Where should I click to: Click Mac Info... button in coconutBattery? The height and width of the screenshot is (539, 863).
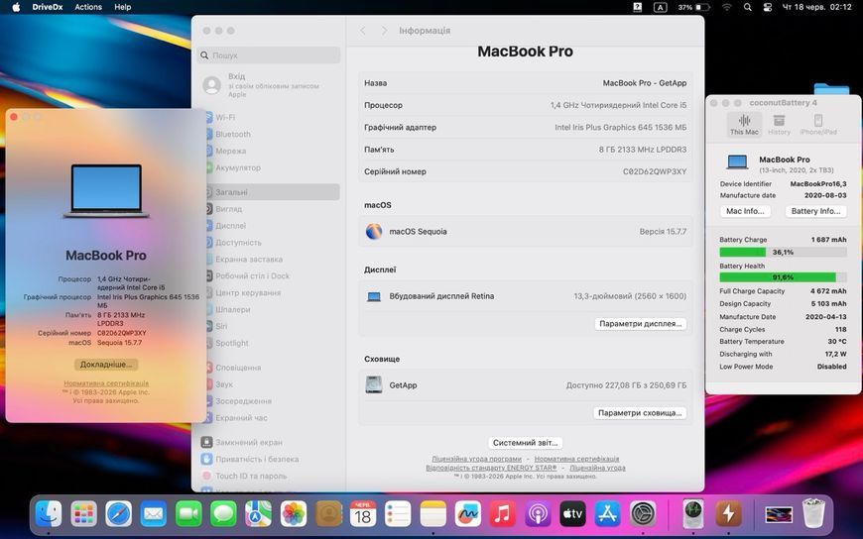745,211
